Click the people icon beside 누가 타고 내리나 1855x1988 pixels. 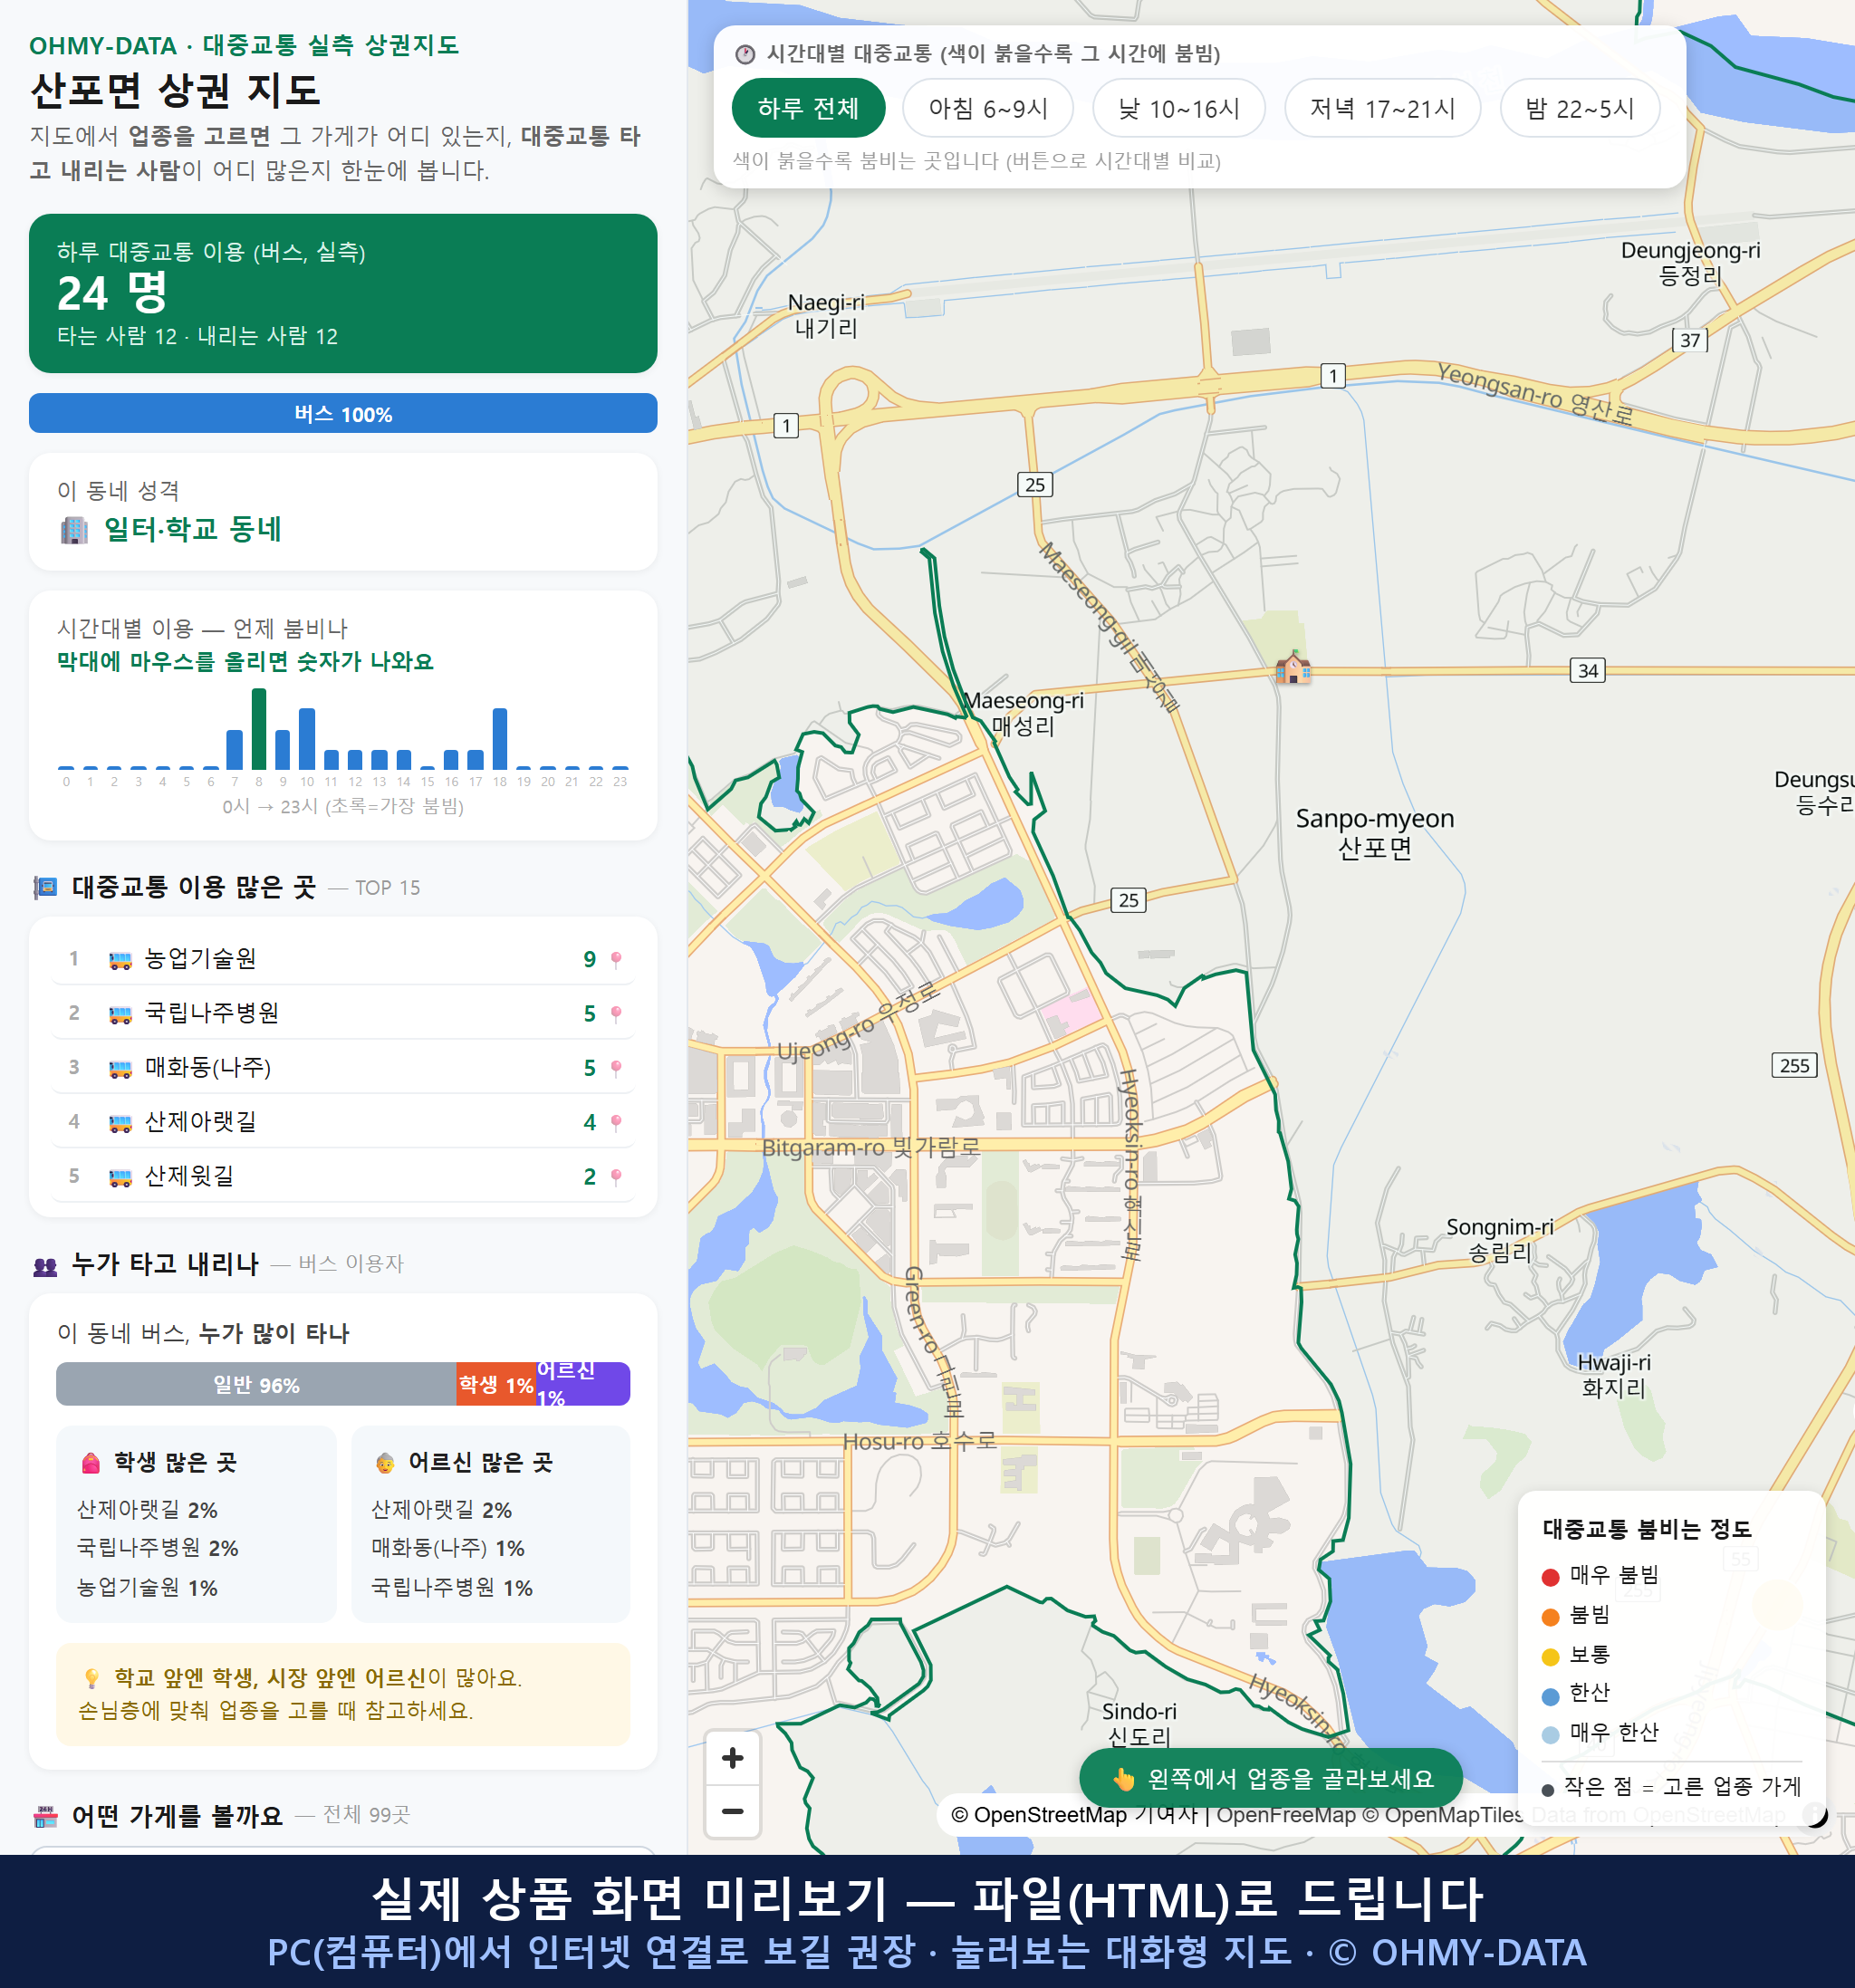click(x=45, y=1266)
